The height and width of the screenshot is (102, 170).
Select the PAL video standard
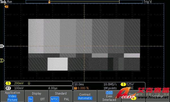tap(67, 99)
